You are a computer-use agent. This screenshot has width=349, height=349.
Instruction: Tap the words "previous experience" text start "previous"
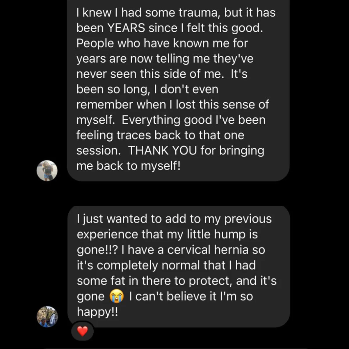(248, 219)
